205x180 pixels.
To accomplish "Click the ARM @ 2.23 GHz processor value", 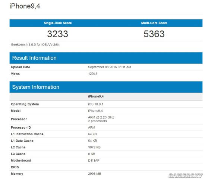I will click(x=101, y=117).
